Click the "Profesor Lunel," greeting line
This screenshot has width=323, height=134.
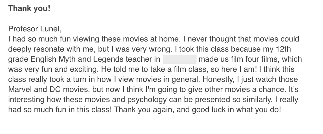pos(35,29)
